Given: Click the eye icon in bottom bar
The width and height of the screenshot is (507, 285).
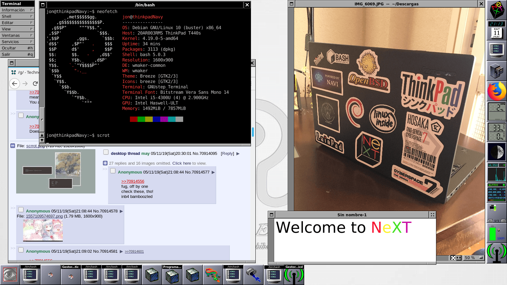Looking at the screenshot, I should point(10,275).
